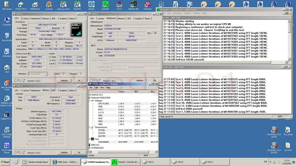Click OK in the top-left CPU-Z window
296x166 pixels.
(x=79, y=81)
